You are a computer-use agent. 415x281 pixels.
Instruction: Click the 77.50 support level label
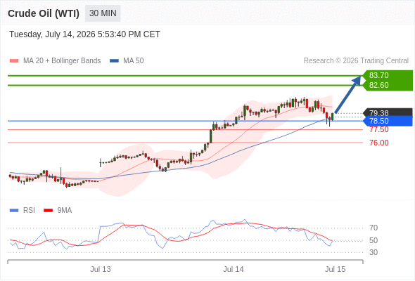click(378, 129)
